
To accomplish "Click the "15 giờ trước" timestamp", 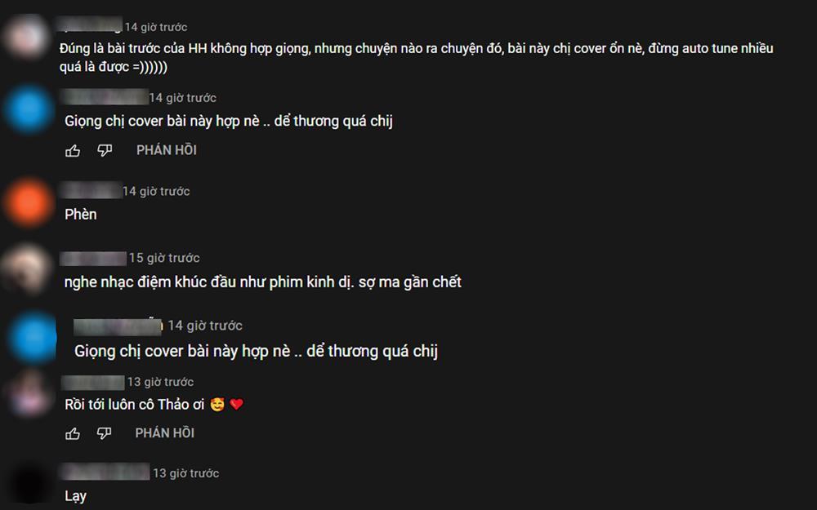I will (164, 258).
